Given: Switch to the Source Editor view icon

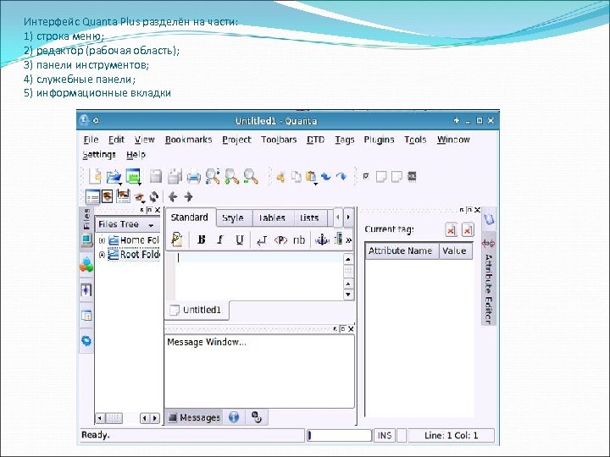Looking at the screenshot, I should click(92, 196).
